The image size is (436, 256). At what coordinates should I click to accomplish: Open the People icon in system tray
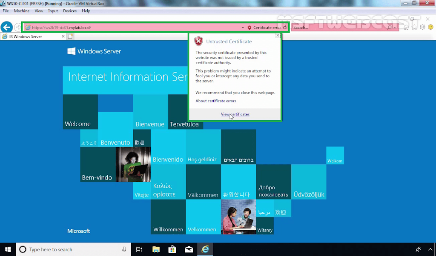pyautogui.click(x=418, y=249)
